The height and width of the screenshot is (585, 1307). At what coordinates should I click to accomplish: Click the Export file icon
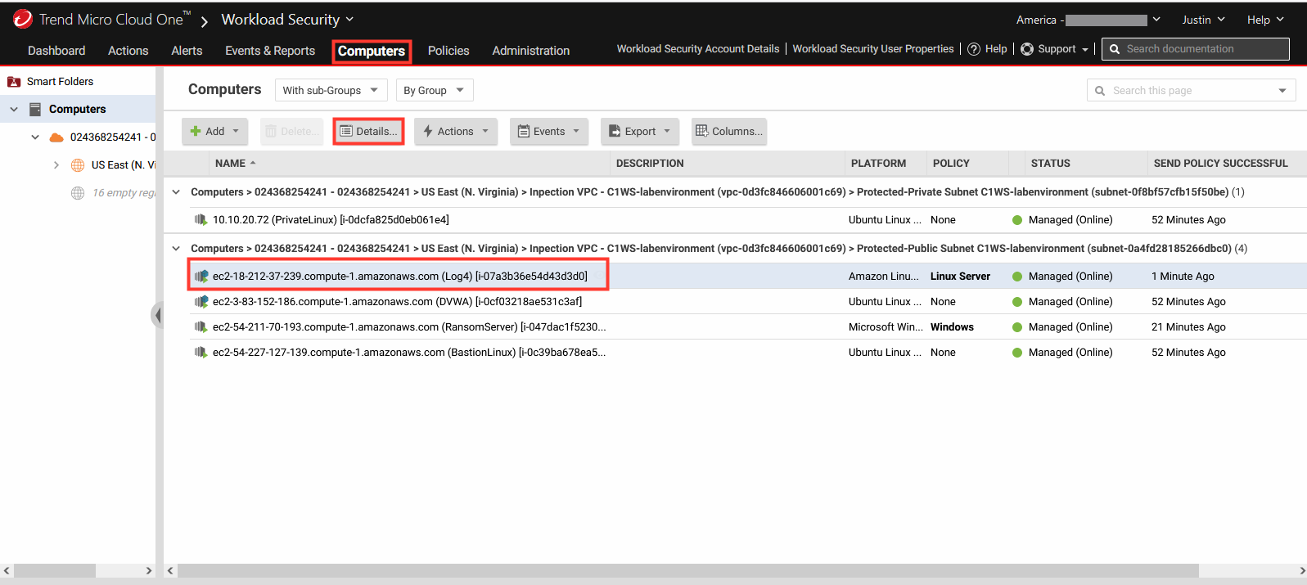tap(615, 131)
